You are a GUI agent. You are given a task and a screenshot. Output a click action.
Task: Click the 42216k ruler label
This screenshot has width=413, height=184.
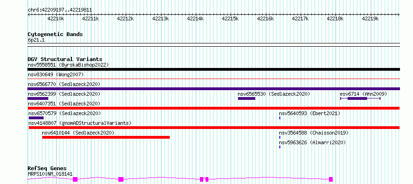265,18
